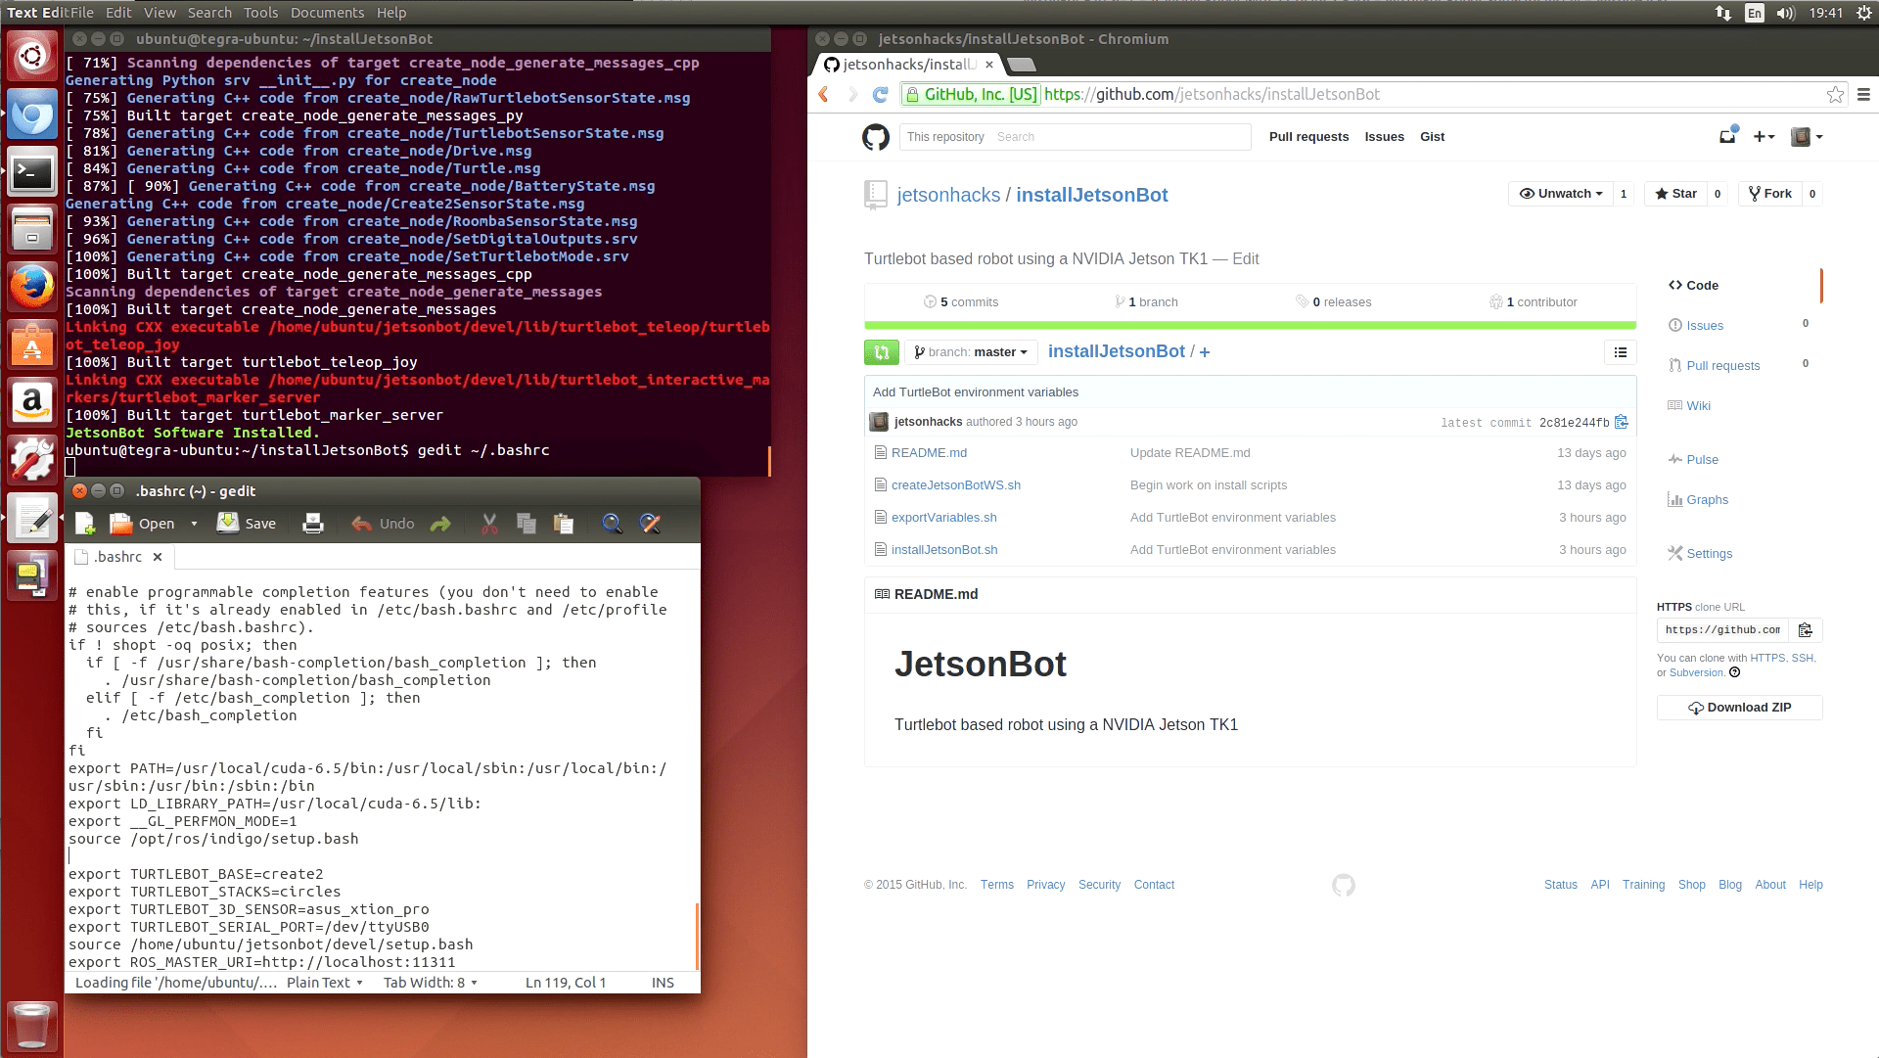Open Terminal from the Unity launcher
The image size is (1879, 1058).
32,172
